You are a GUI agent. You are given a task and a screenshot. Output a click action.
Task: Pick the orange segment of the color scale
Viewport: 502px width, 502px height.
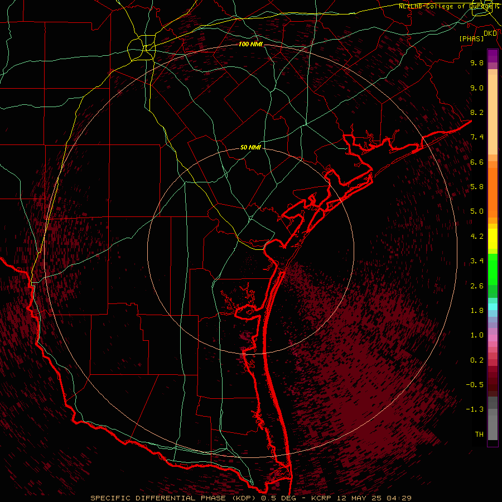[x=493, y=192]
